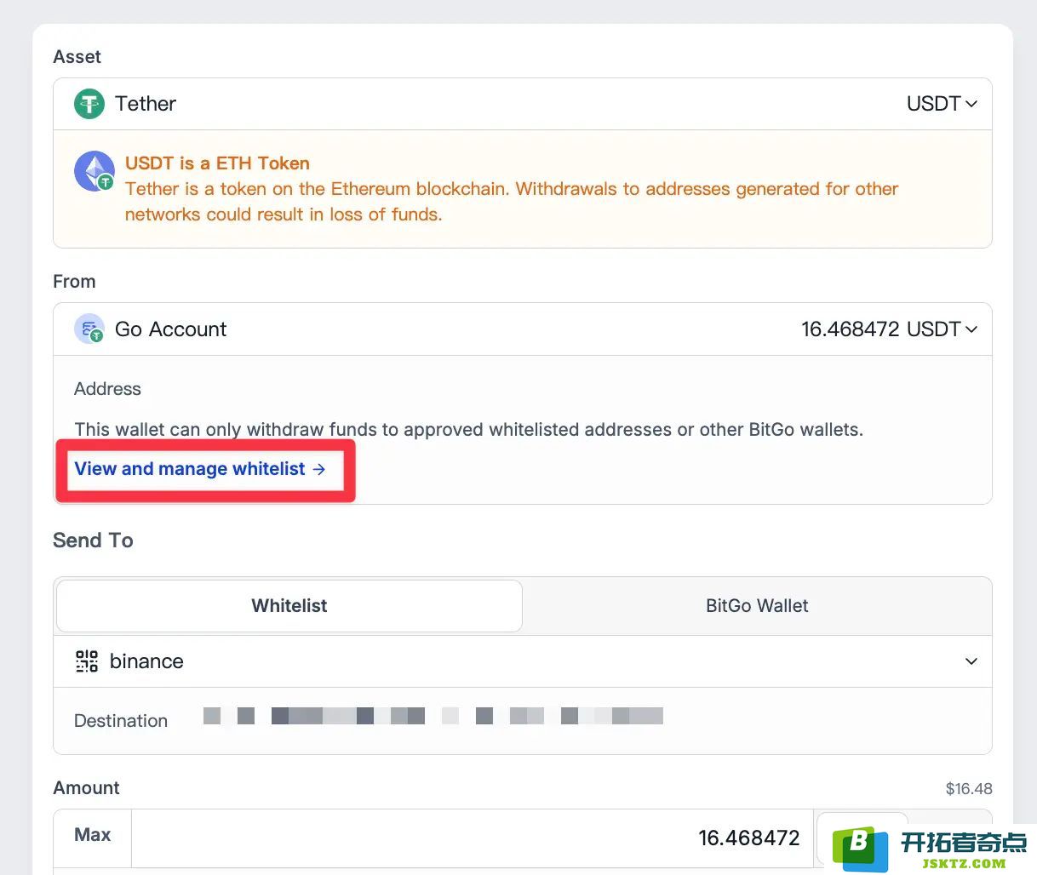Click the $16.48 value text
The image size is (1037, 875).
click(969, 789)
